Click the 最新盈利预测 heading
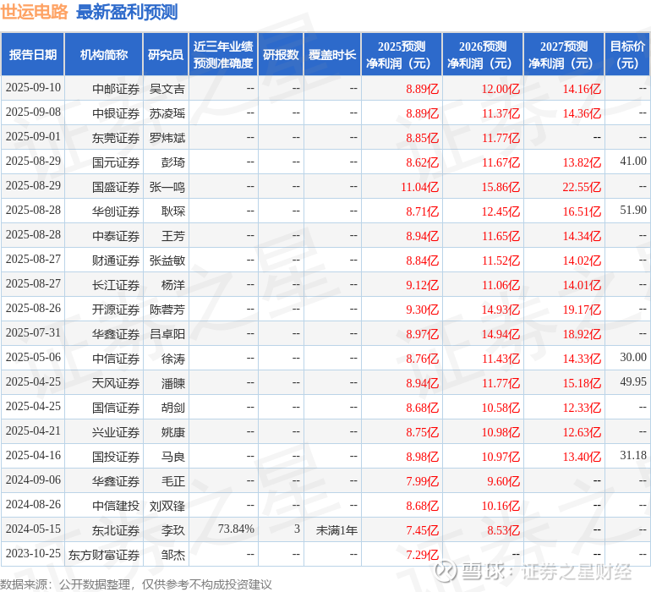Viewport: 651px width, 592px height. point(127,12)
